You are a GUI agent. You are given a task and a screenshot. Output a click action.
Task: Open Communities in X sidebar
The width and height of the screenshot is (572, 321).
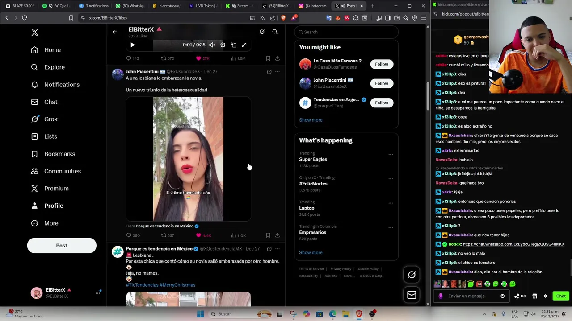pos(56,171)
